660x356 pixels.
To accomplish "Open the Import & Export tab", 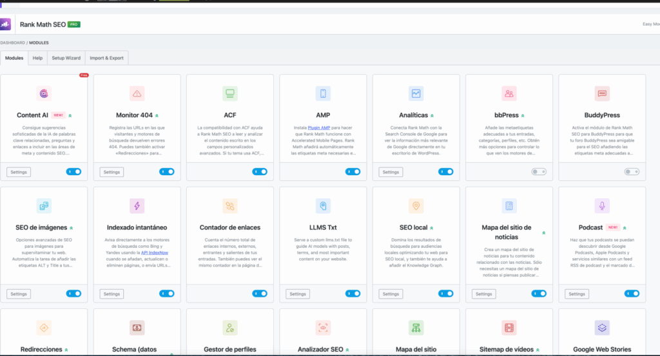I will click(x=108, y=58).
